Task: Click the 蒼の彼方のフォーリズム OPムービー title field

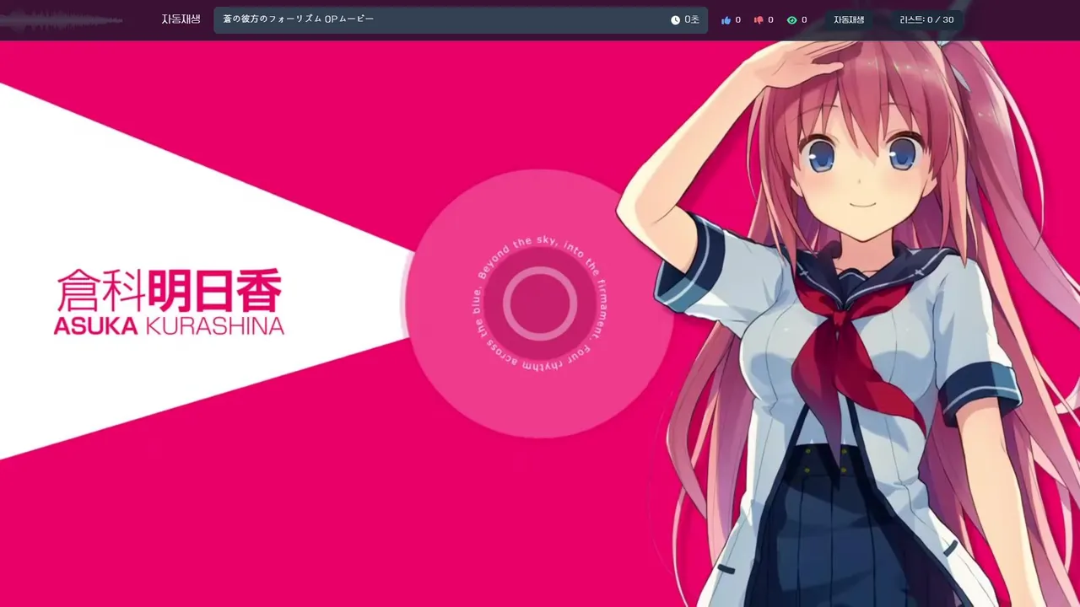Action: point(461,20)
